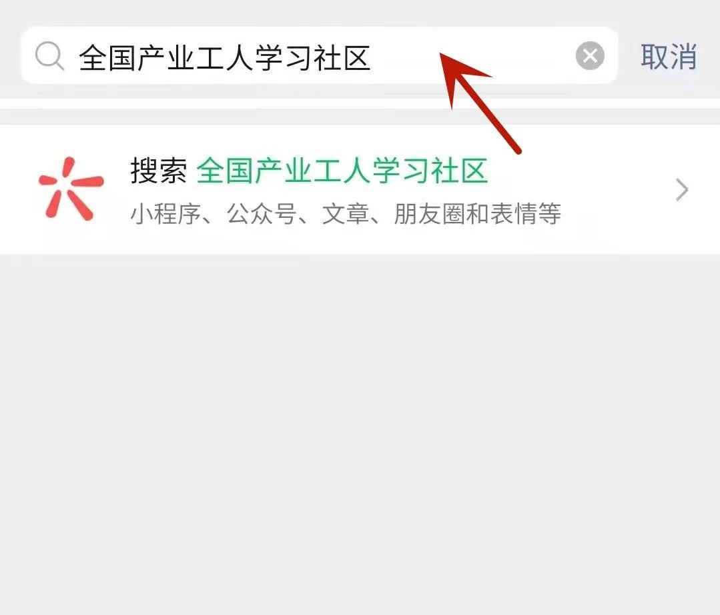Screen dimensions: 720x615
Task: Focus the search field containing 全国产业工人学习社区
Action: tap(319, 55)
